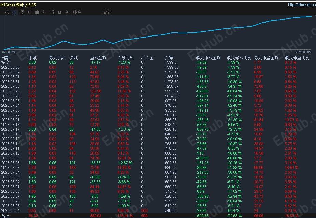This screenshot has width=316, height=218.
Task: Open the 月 monthly statistics tab
Action: (30, 12)
